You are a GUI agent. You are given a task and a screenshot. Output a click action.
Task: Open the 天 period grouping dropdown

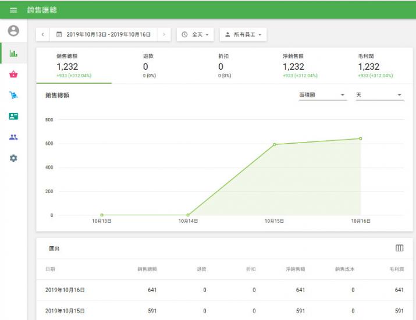pyautogui.click(x=380, y=95)
